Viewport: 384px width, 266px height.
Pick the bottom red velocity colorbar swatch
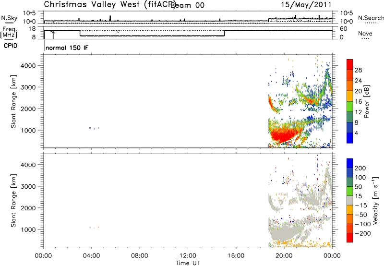coord(350,238)
